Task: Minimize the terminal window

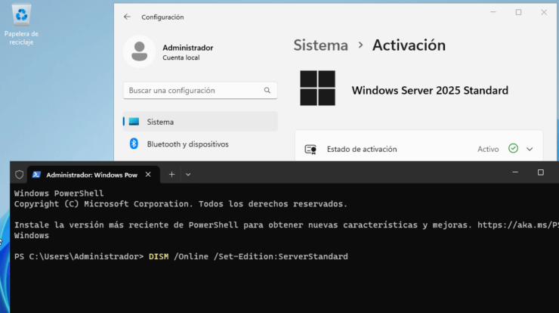Action: [515, 172]
